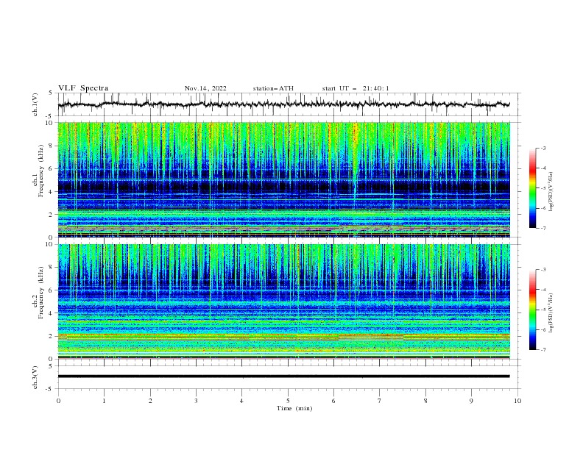Click the "-3" label on ch.2 colorbar
This screenshot has width=583, height=450.
point(543,270)
